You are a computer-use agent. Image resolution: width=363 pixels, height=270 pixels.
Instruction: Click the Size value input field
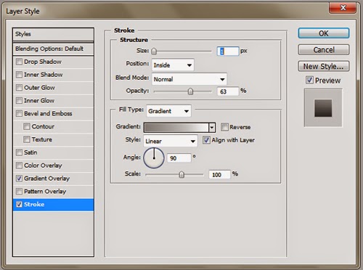click(228, 51)
